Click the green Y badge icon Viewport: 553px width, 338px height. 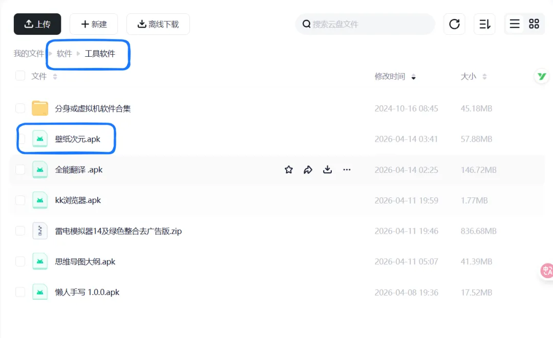click(x=542, y=76)
